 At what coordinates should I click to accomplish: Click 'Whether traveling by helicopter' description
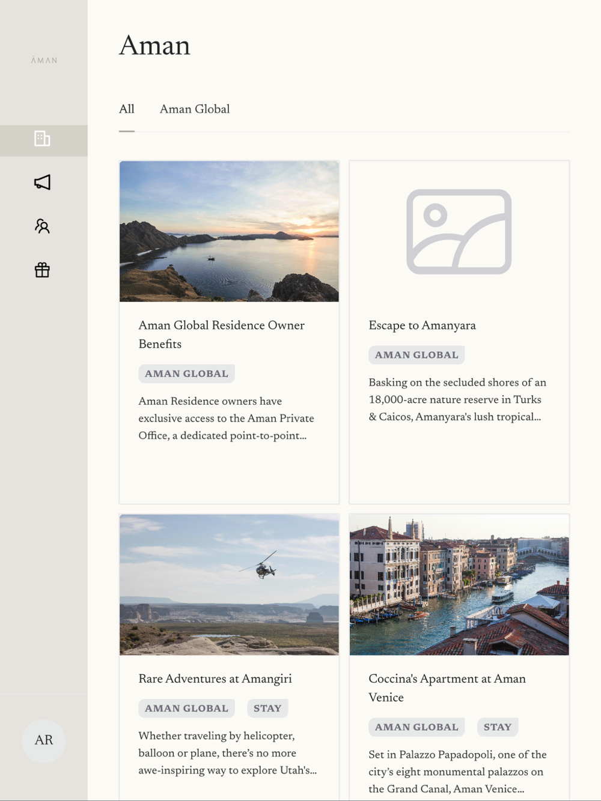click(227, 753)
